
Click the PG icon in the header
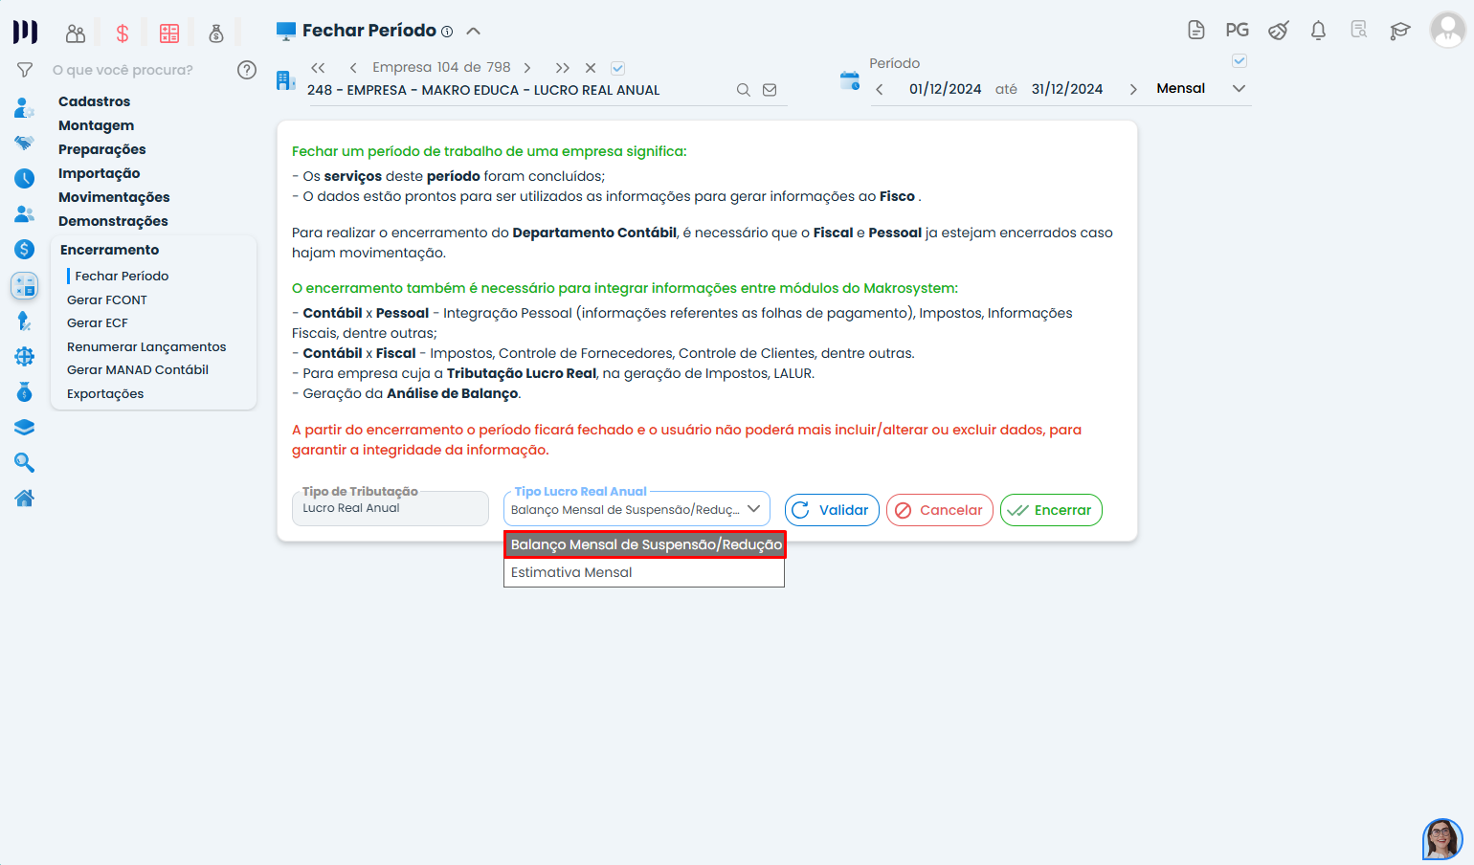pyautogui.click(x=1238, y=30)
